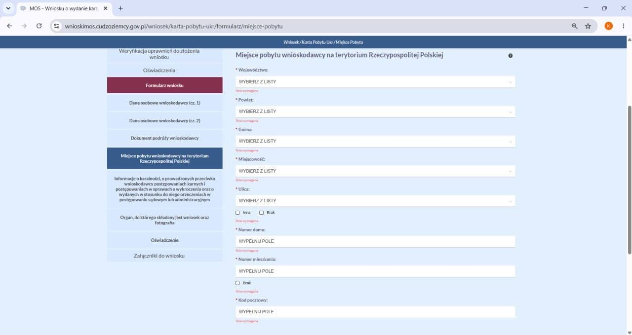Image resolution: width=632 pixels, height=335 pixels.
Task: Check Brak checkbox under Numer mieszkania
Action: click(237, 283)
